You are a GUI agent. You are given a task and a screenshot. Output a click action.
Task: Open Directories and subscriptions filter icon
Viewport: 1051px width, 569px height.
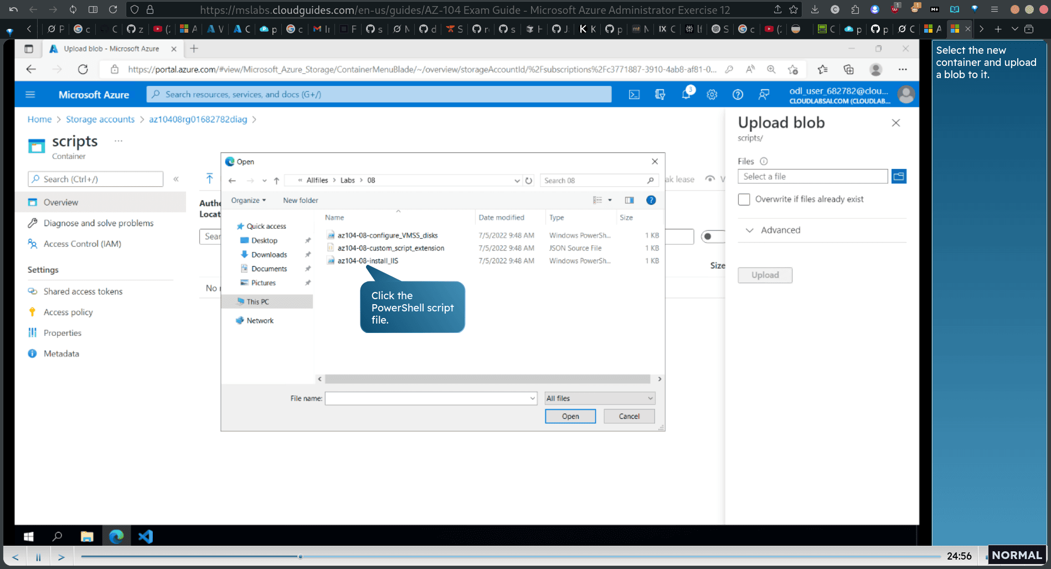(x=660, y=95)
